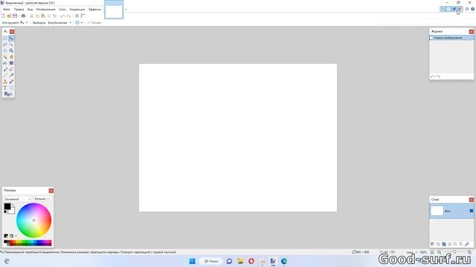Select the Paint Bucket tool
The height and width of the screenshot is (267, 476).
pos(5,63)
